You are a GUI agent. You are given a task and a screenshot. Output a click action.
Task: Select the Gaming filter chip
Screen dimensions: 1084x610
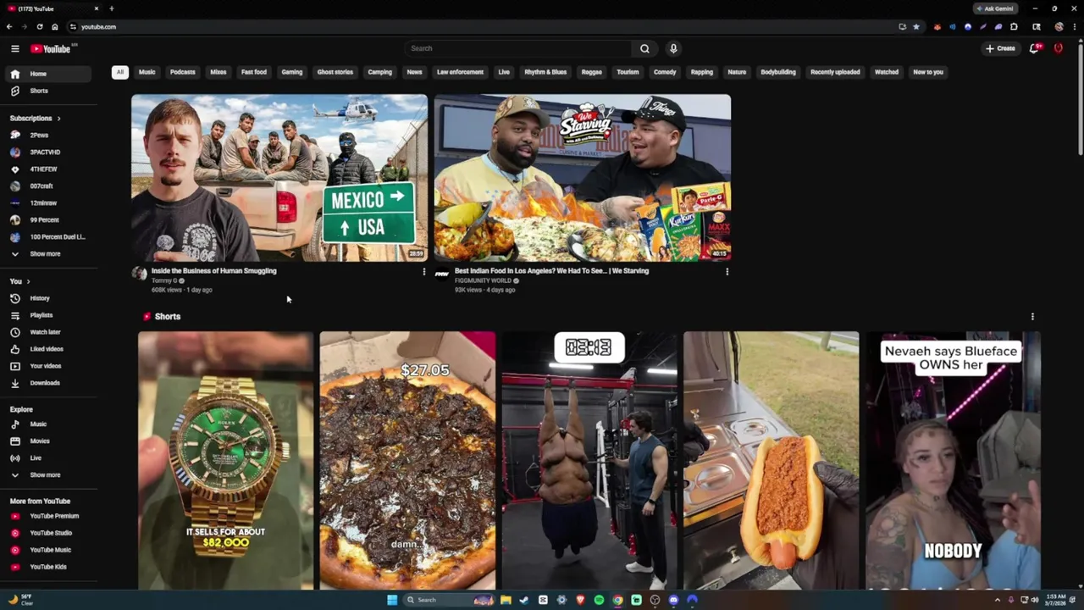(292, 72)
